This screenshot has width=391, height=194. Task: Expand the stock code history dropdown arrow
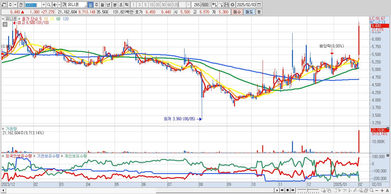point(44,5)
